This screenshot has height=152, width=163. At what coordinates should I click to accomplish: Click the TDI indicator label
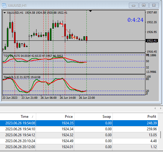click(x=33, y=56)
